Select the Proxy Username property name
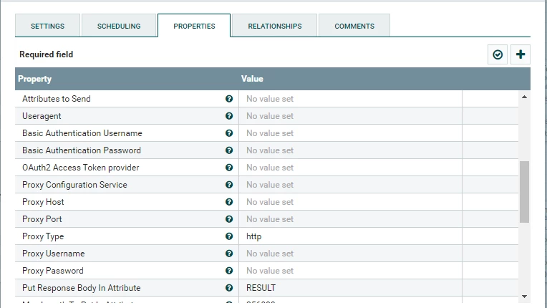 click(x=54, y=254)
